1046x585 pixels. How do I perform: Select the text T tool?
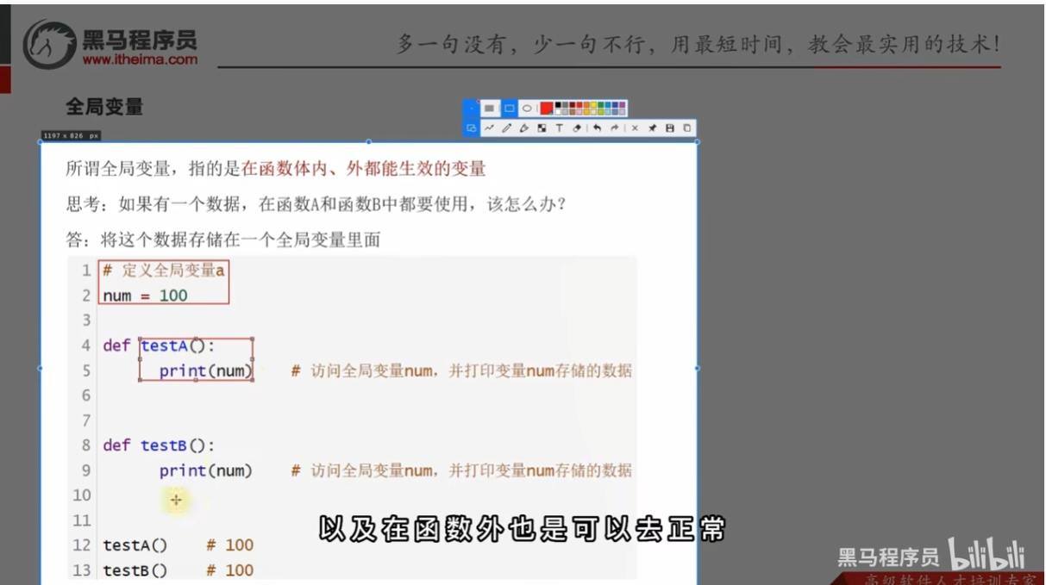[560, 128]
